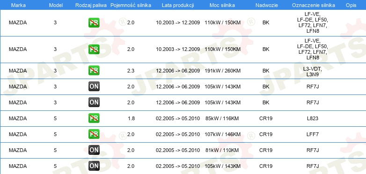Select the ON diesel icon in the bottom row
366x174 pixels.
94,166
